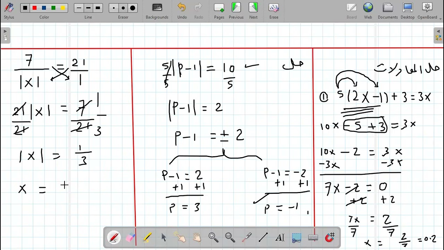Open the OpenBoard menu
Image resolution: width=444 pixels, height=250 pixels.
point(427,10)
